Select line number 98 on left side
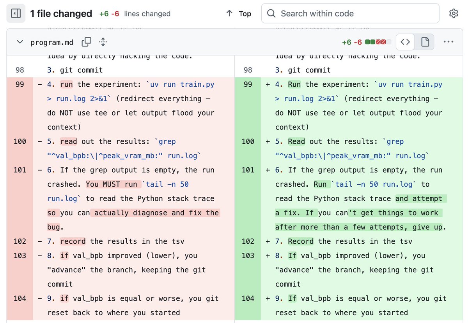This screenshot has width=468, height=323. 19,70
